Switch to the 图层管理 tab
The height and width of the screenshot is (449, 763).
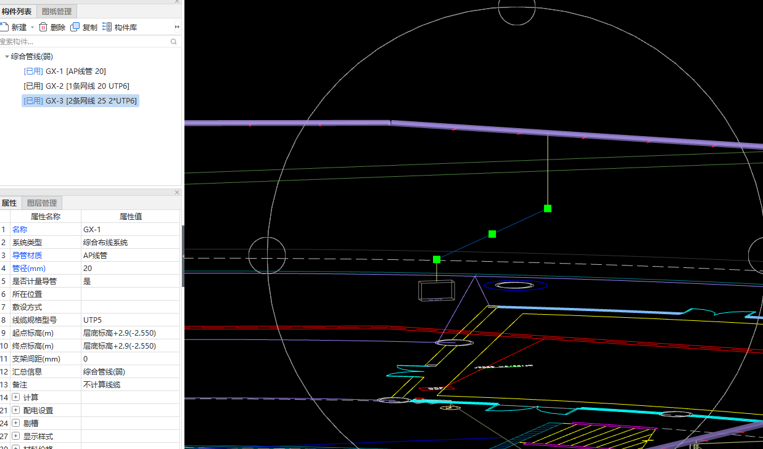point(42,203)
